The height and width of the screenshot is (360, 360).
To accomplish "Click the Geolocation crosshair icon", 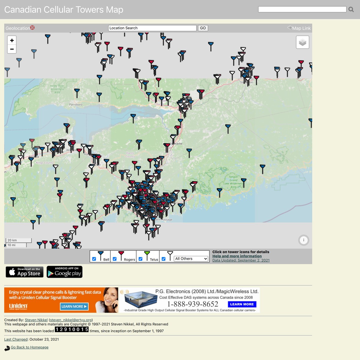I will 32,28.
